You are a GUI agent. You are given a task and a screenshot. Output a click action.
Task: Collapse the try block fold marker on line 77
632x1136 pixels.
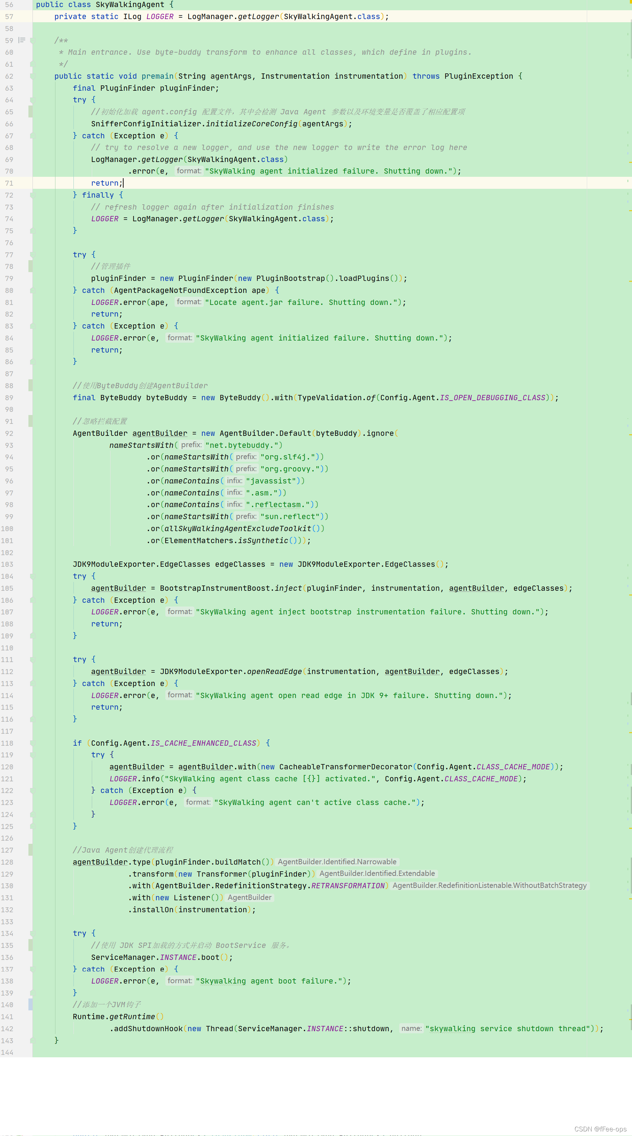click(32, 254)
